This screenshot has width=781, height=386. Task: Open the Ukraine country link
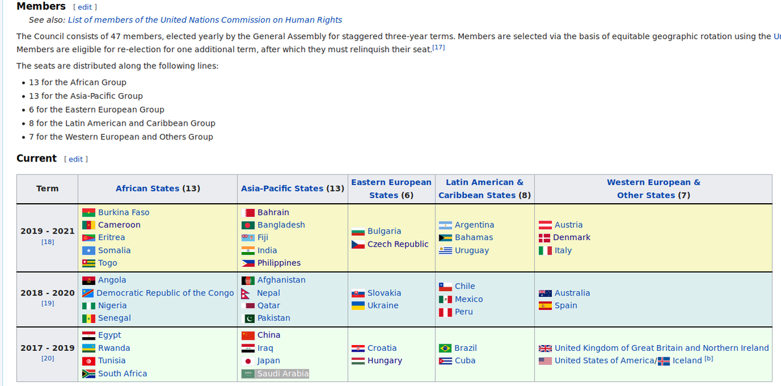[x=383, y=305]
